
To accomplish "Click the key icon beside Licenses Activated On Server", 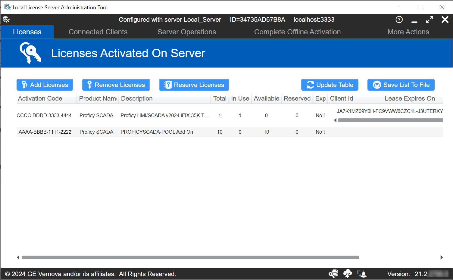I will point(30,53).
